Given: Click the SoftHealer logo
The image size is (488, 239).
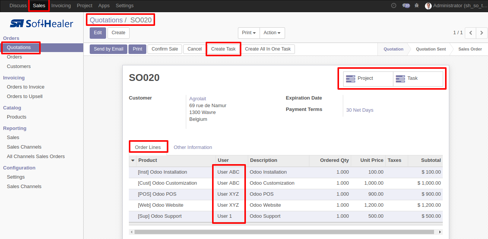Looking at the screenshot, I should 41,24.
